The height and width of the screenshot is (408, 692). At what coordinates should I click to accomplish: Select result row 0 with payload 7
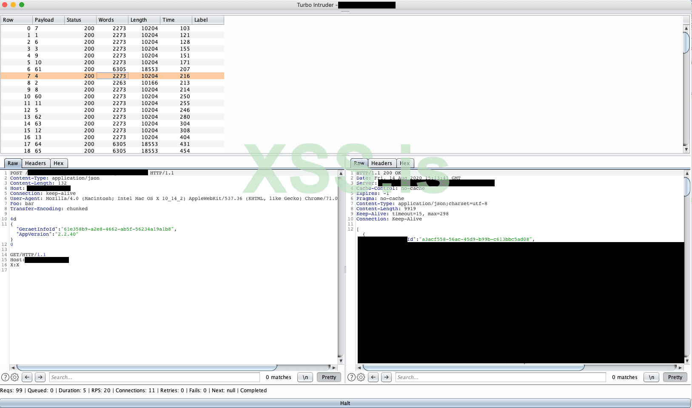(112, 29)
